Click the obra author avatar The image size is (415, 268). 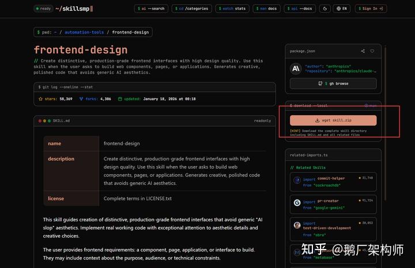(297, 225)
